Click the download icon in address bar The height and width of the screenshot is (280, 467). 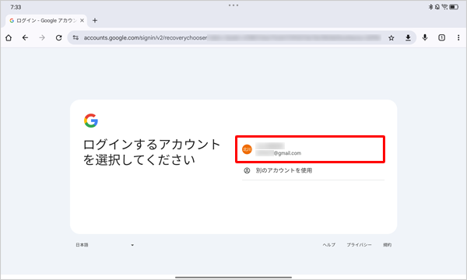(408, 38)
